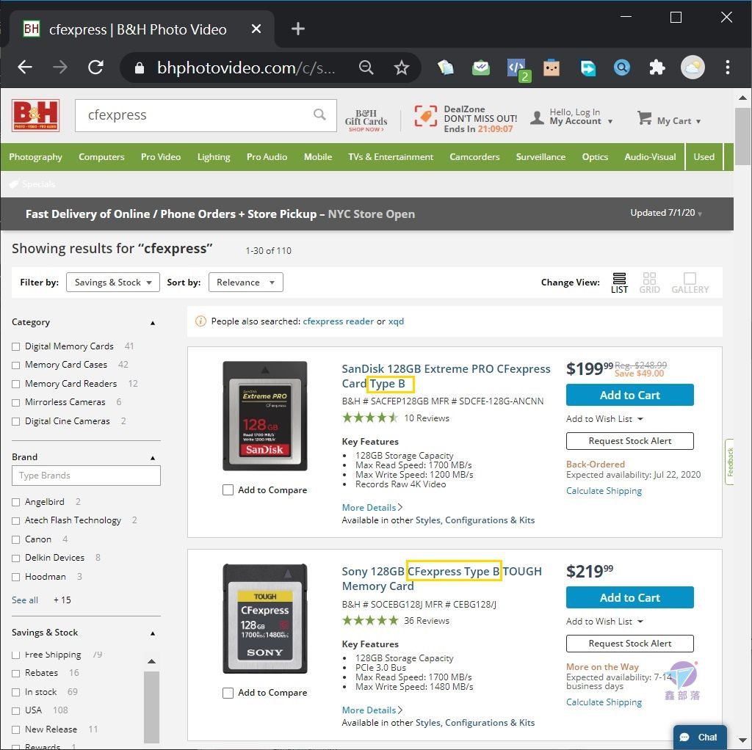Tick Add to Compare for Sony card
The width and height of the screenshot is (752, 750).
[x=228, y=693]
